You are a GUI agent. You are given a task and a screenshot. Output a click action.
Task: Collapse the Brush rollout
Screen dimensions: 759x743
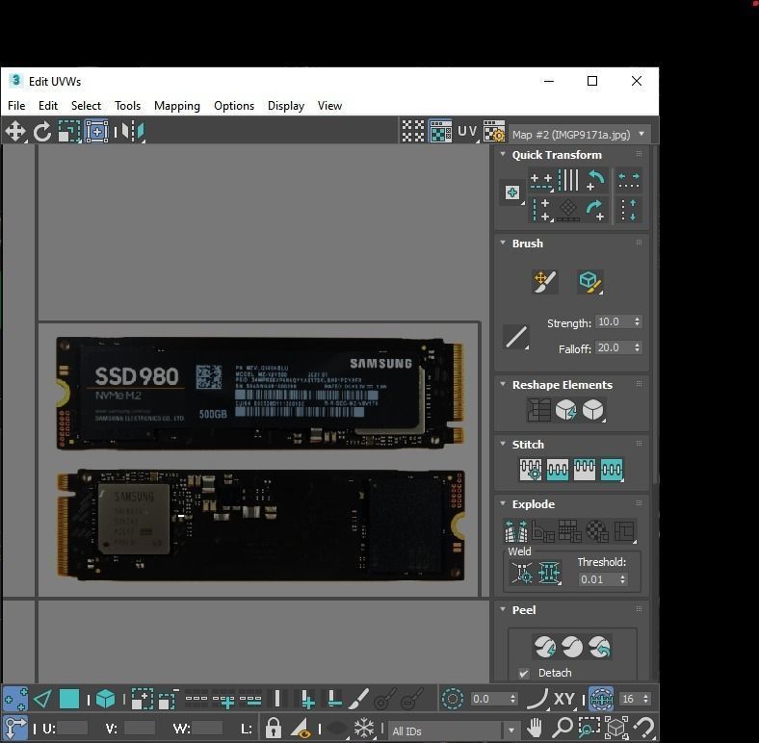click(x=503, y=243)
